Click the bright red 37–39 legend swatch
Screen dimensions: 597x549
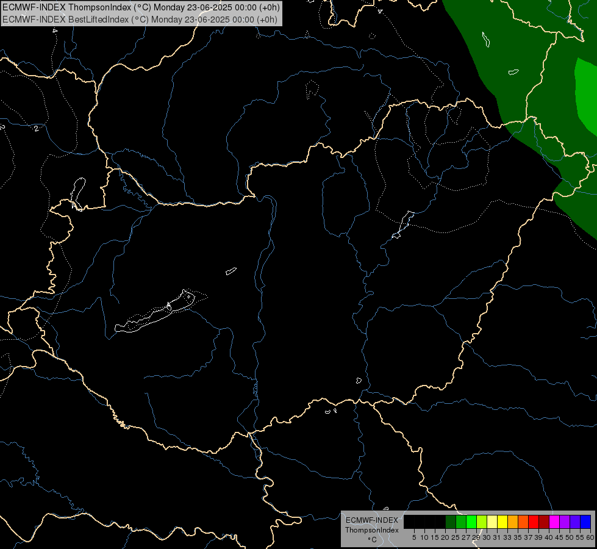point(534,522)
